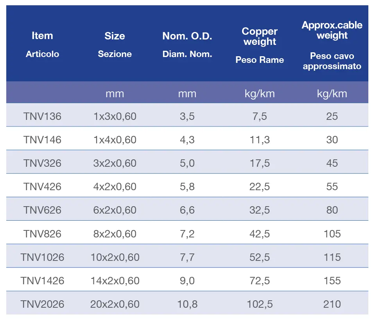375x321 pixels.
Task: Select the TNV626 item cell
Action: 42,210
